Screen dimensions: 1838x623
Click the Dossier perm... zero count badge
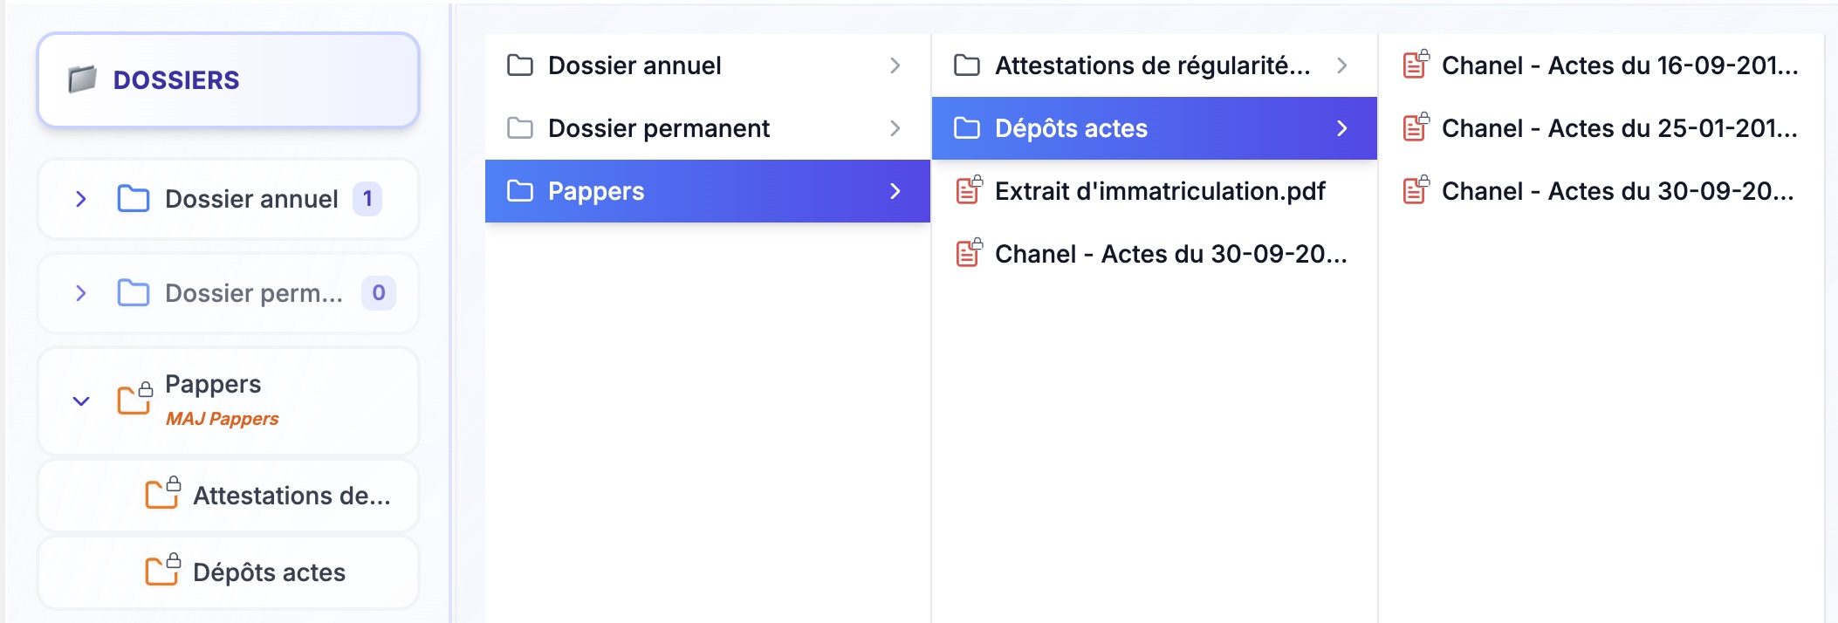[x=378, y=293]
